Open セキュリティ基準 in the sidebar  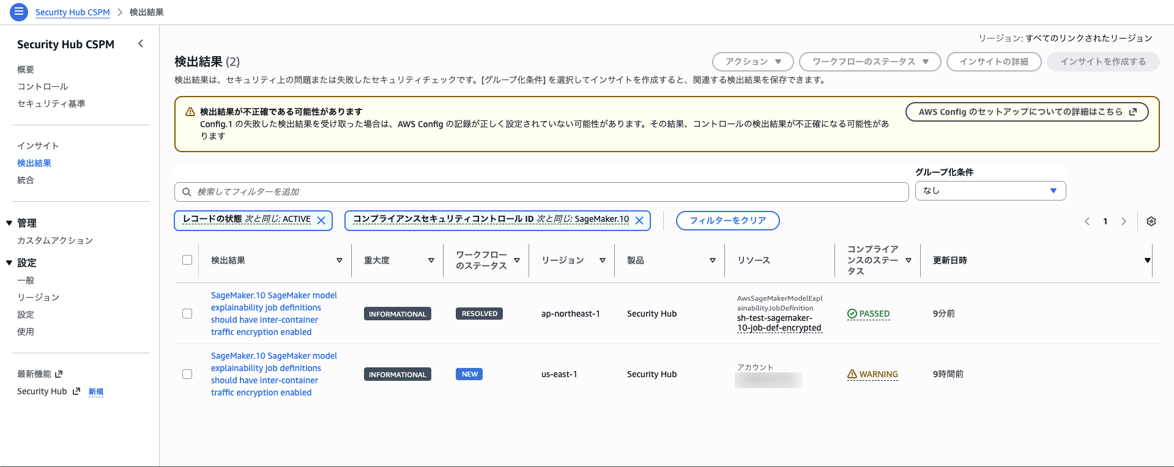coord(51,104)
